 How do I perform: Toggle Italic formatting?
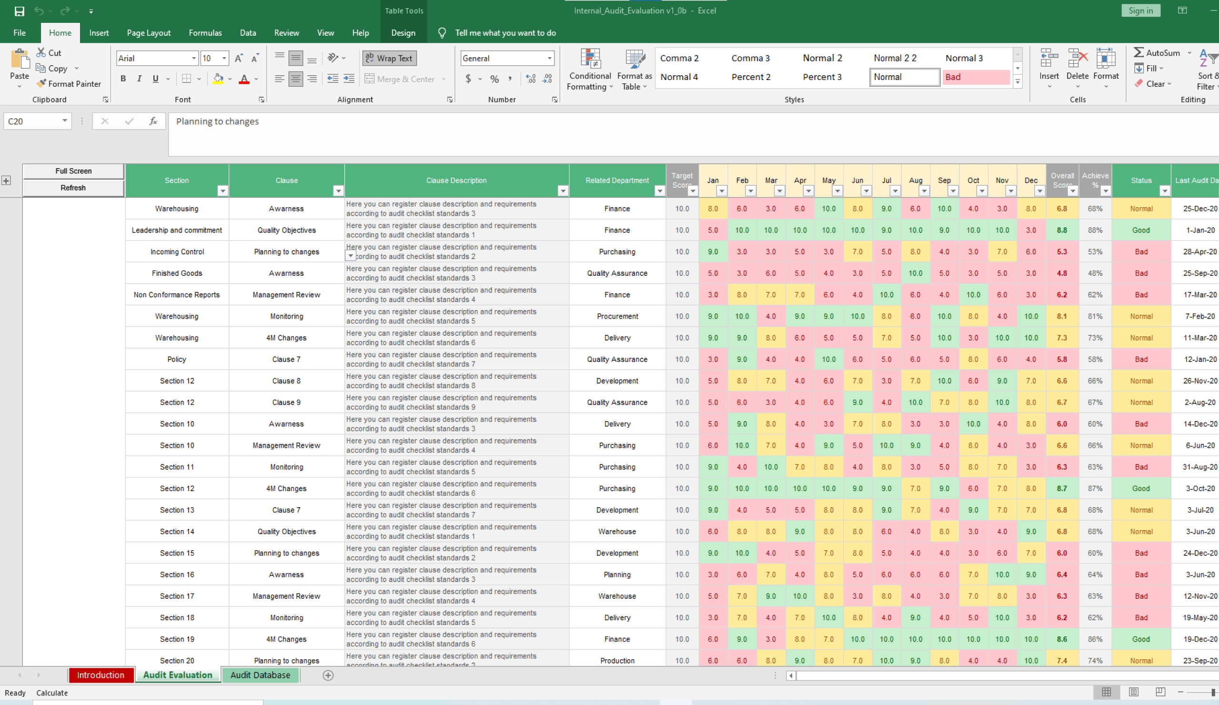pos(140,79)
